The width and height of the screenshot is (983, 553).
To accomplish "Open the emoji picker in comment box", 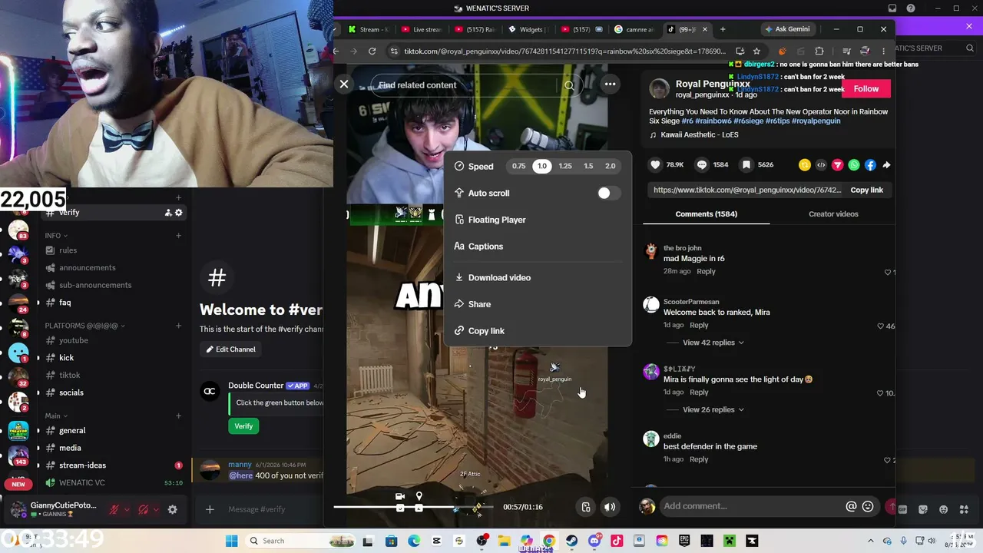I will pos(868,506).
